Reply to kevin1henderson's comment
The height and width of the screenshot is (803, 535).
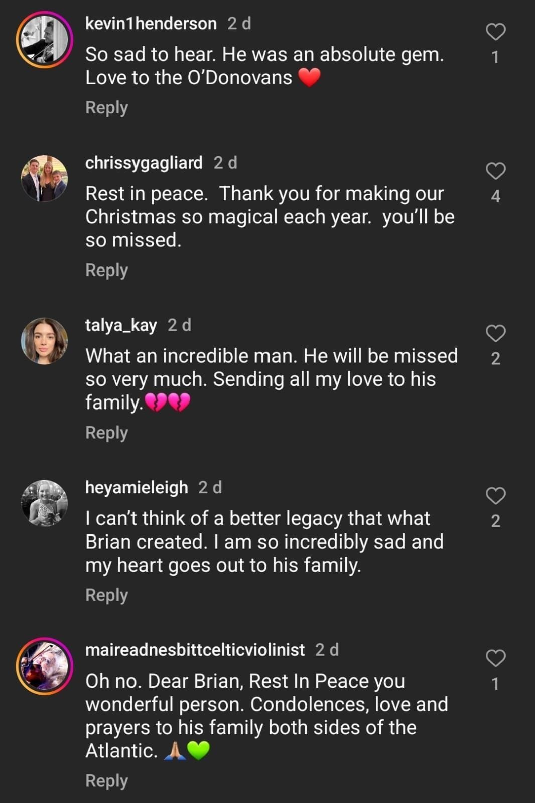point(106,108)
